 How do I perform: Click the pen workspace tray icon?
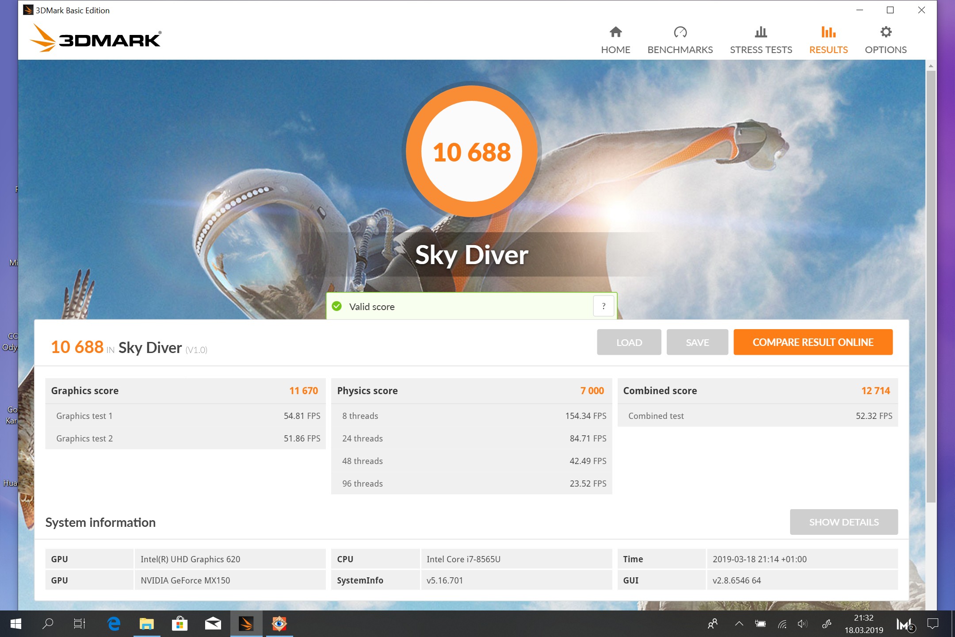(826, 624)
